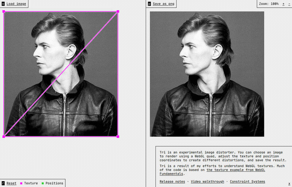The height and width of the screenshot is (187, 292).
Task: Select the top-right texture corner handle
Action: [x=118, y=12]
